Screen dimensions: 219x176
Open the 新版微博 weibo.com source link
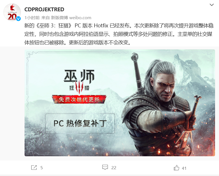tap(71, 18)
